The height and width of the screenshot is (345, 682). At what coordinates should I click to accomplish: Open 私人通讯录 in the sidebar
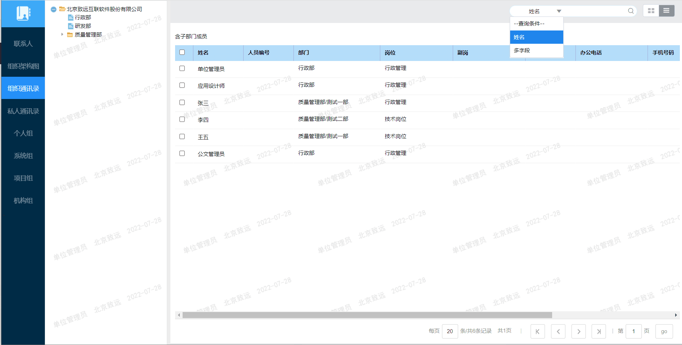[23, 111]
